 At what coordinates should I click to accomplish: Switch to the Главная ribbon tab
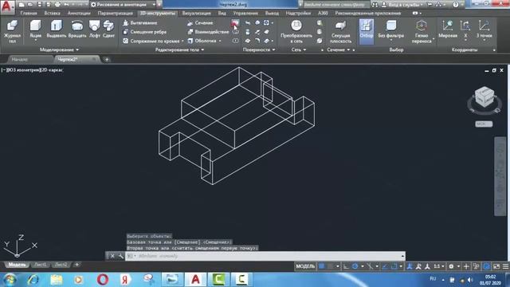[29, 14]
